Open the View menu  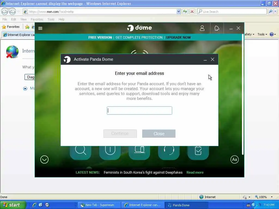23,19
